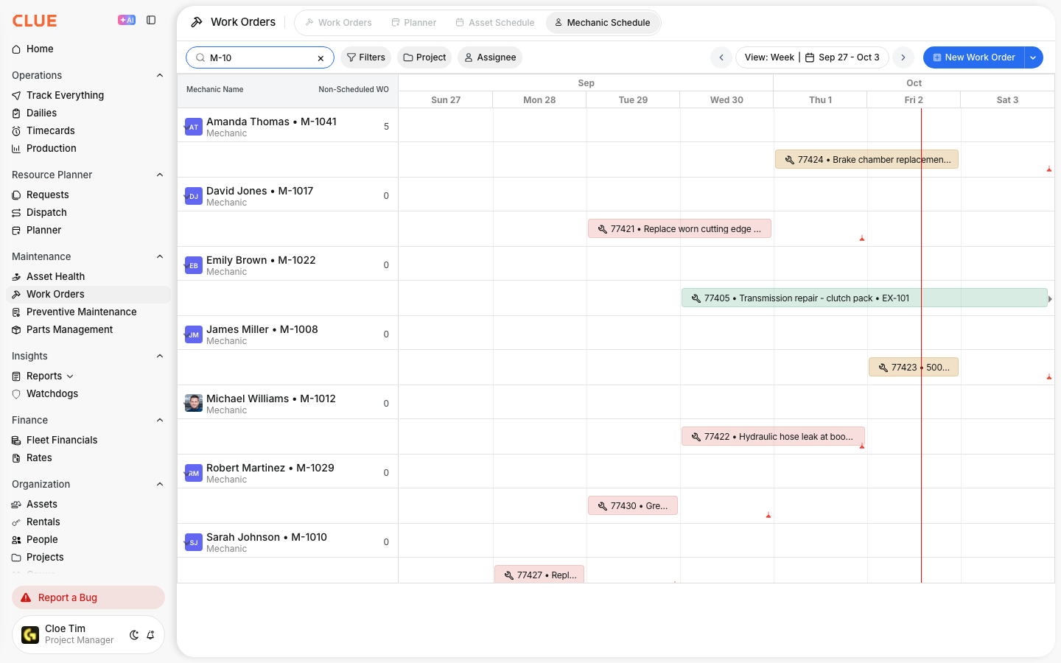The image size is (1061, 663).
Task: Open Dailies page
Action: [41, 113]
